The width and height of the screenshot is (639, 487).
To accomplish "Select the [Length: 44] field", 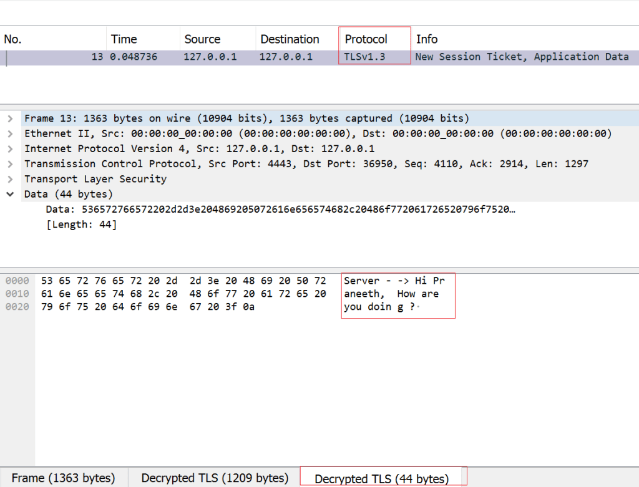I will pos(81,224).
